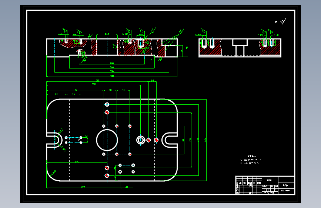Select the right U-shaped slot in the plan view
The image size is (321, 208).
pos(170,140)
